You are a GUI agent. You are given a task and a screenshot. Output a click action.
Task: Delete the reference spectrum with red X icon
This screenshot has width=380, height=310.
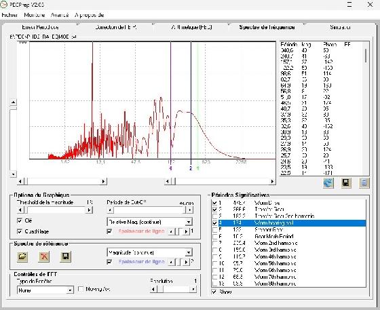click(44, 256)
